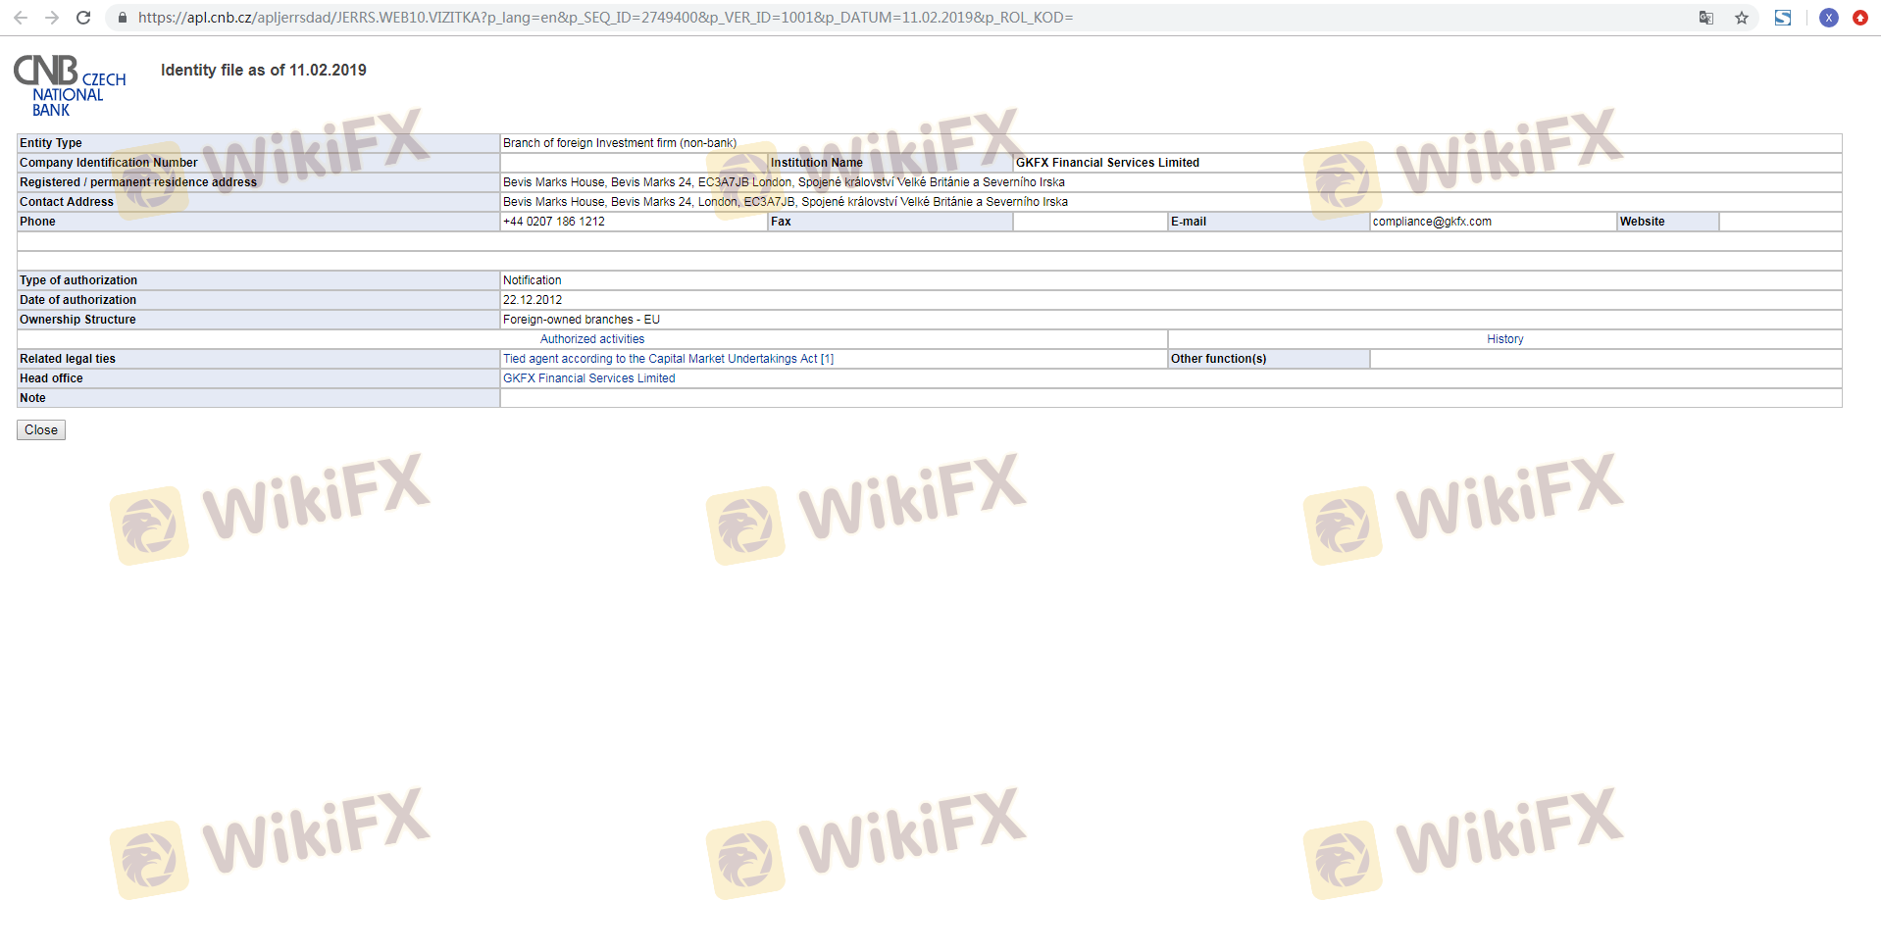Click the browser back arrow
This screenshot has height=952, width=1881.
click(21, 18)
